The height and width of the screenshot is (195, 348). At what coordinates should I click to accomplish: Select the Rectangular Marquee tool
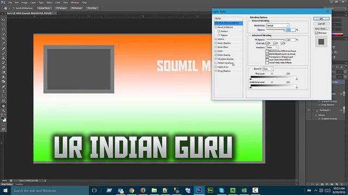pyautogui.click(x=3, y=24)
